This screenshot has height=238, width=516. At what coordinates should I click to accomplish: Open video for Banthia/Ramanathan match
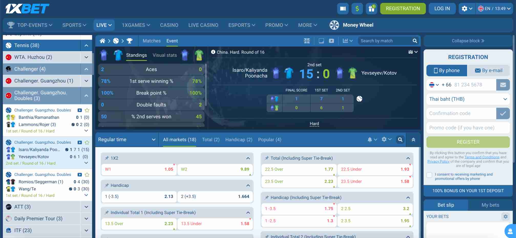click(80, 110)
